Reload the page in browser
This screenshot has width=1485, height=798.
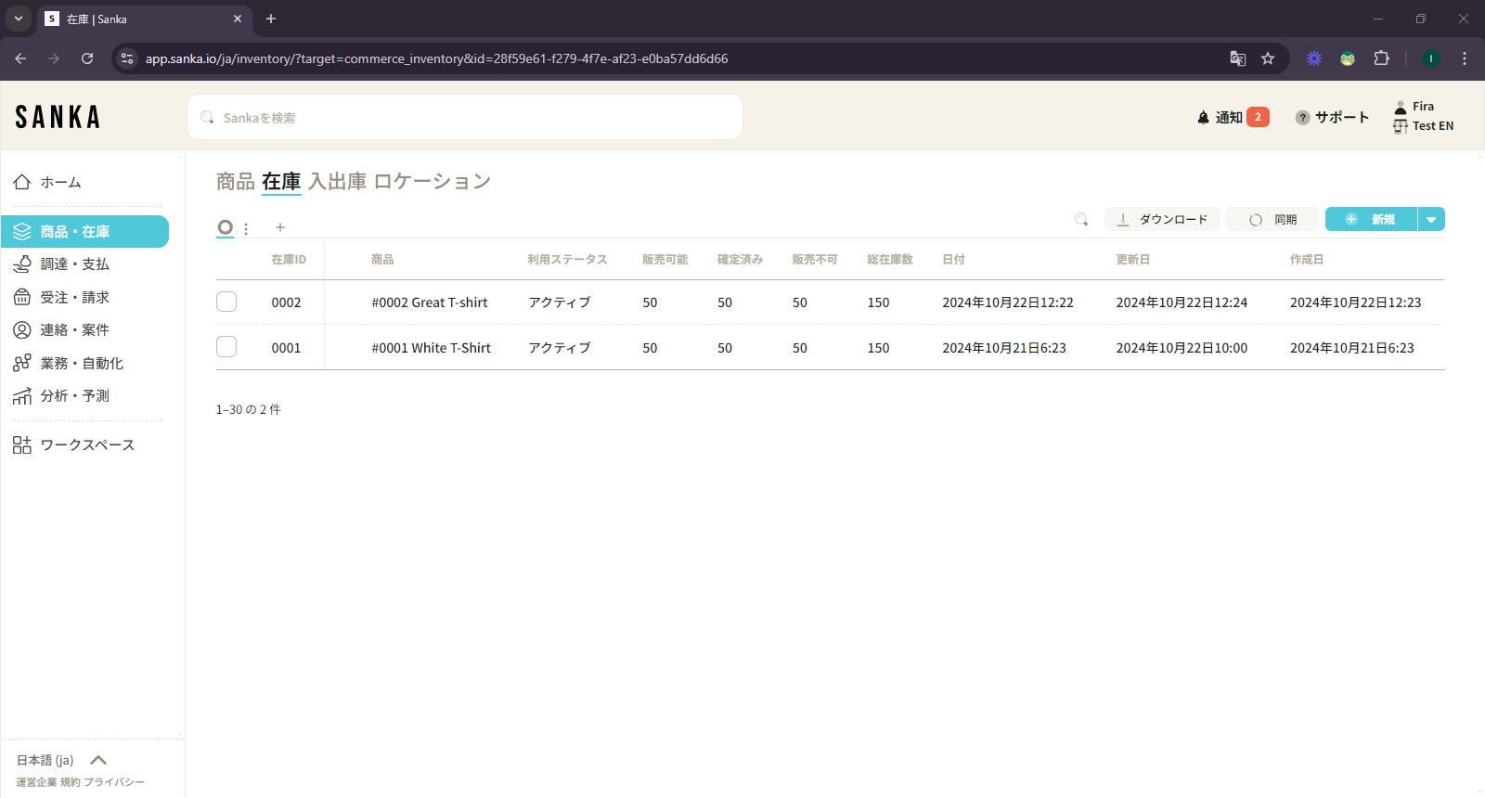tap(87, 58)
